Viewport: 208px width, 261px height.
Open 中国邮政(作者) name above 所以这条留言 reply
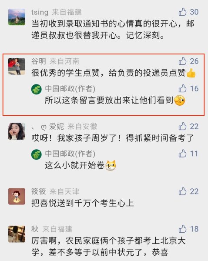pos(70,89)
